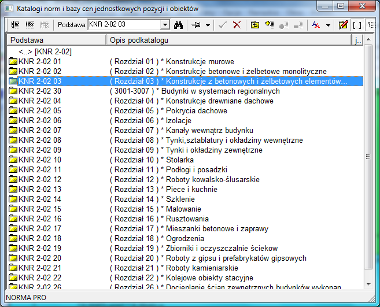
Task: Sort by the Podstawa column header
Action: (56, 40)
